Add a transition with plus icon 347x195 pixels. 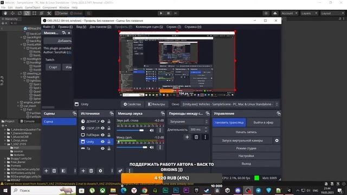tap(187, 137)
